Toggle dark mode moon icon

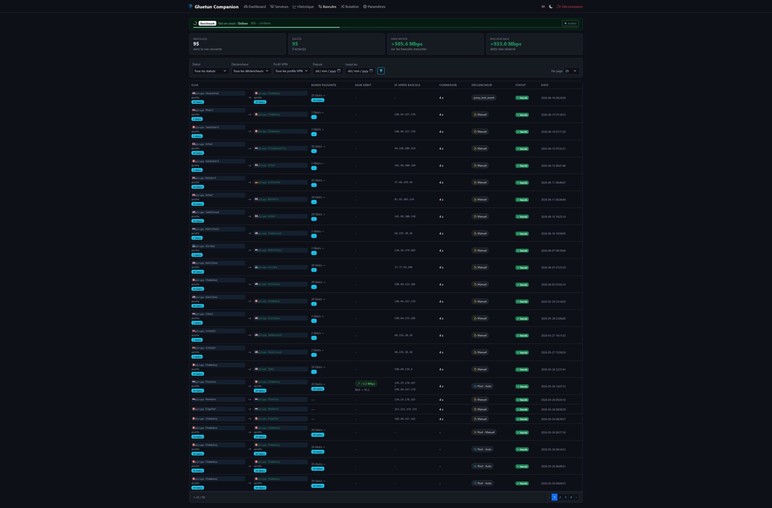coord(551,6)
